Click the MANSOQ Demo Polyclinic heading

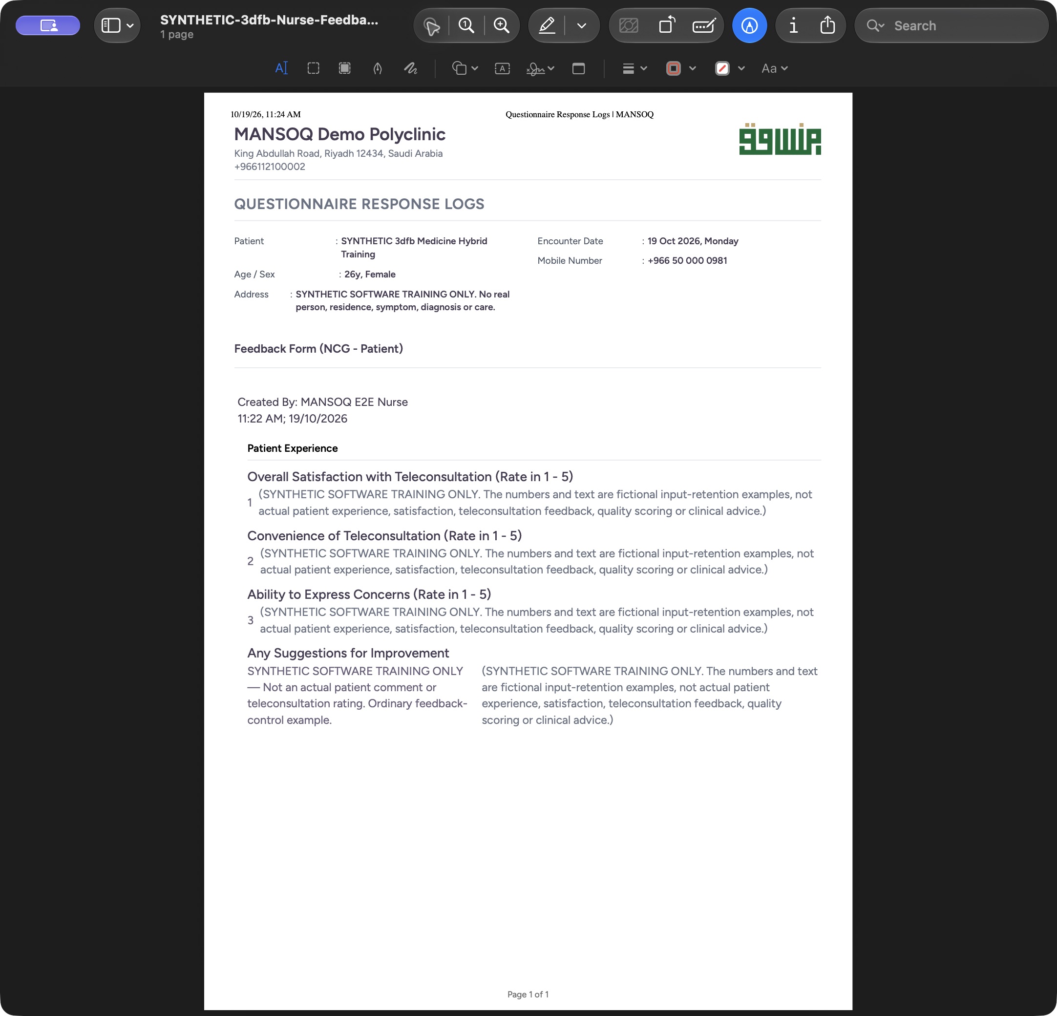tap(340, 134)
